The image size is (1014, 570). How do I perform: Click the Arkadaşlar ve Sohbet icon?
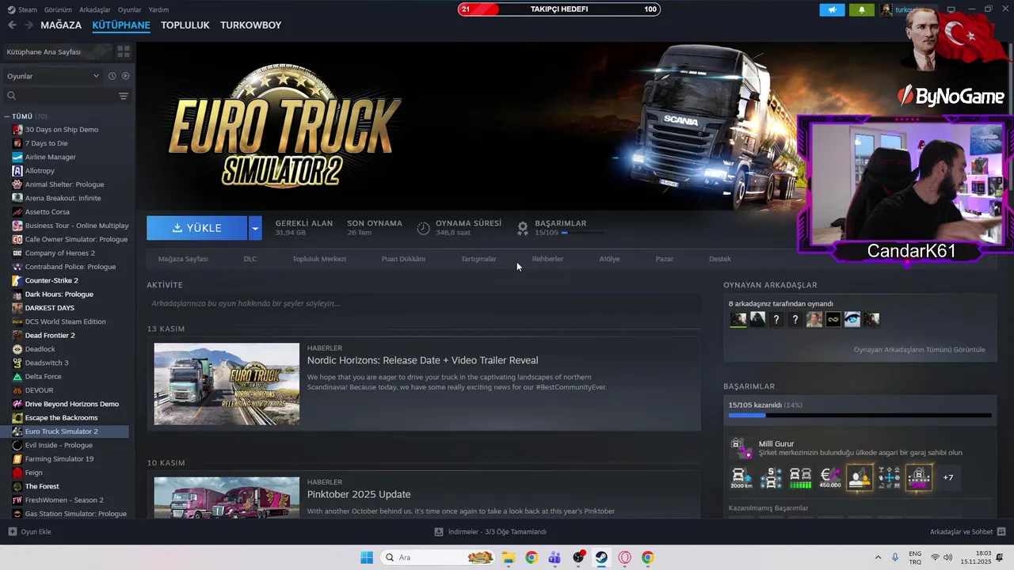point(1001,532)
